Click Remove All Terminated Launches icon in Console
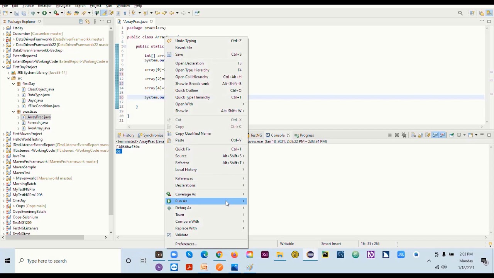Screen dimensions: 494x278 [x=404, y=135]
